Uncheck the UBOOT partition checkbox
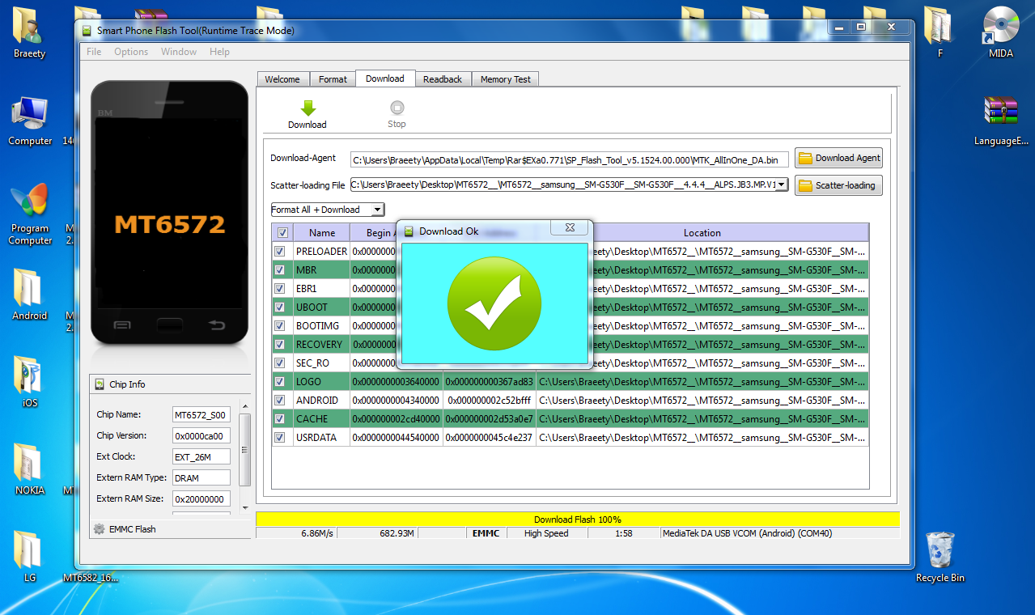 (280, 307)
